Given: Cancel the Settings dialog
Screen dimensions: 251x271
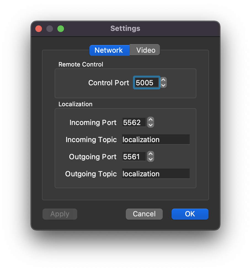Looking at the screenshot, I should point(144,214).
